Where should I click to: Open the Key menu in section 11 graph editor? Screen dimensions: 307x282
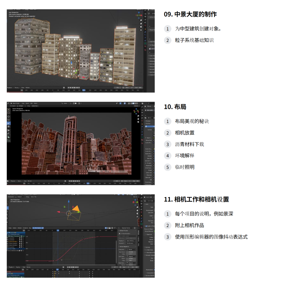[30, 228]
